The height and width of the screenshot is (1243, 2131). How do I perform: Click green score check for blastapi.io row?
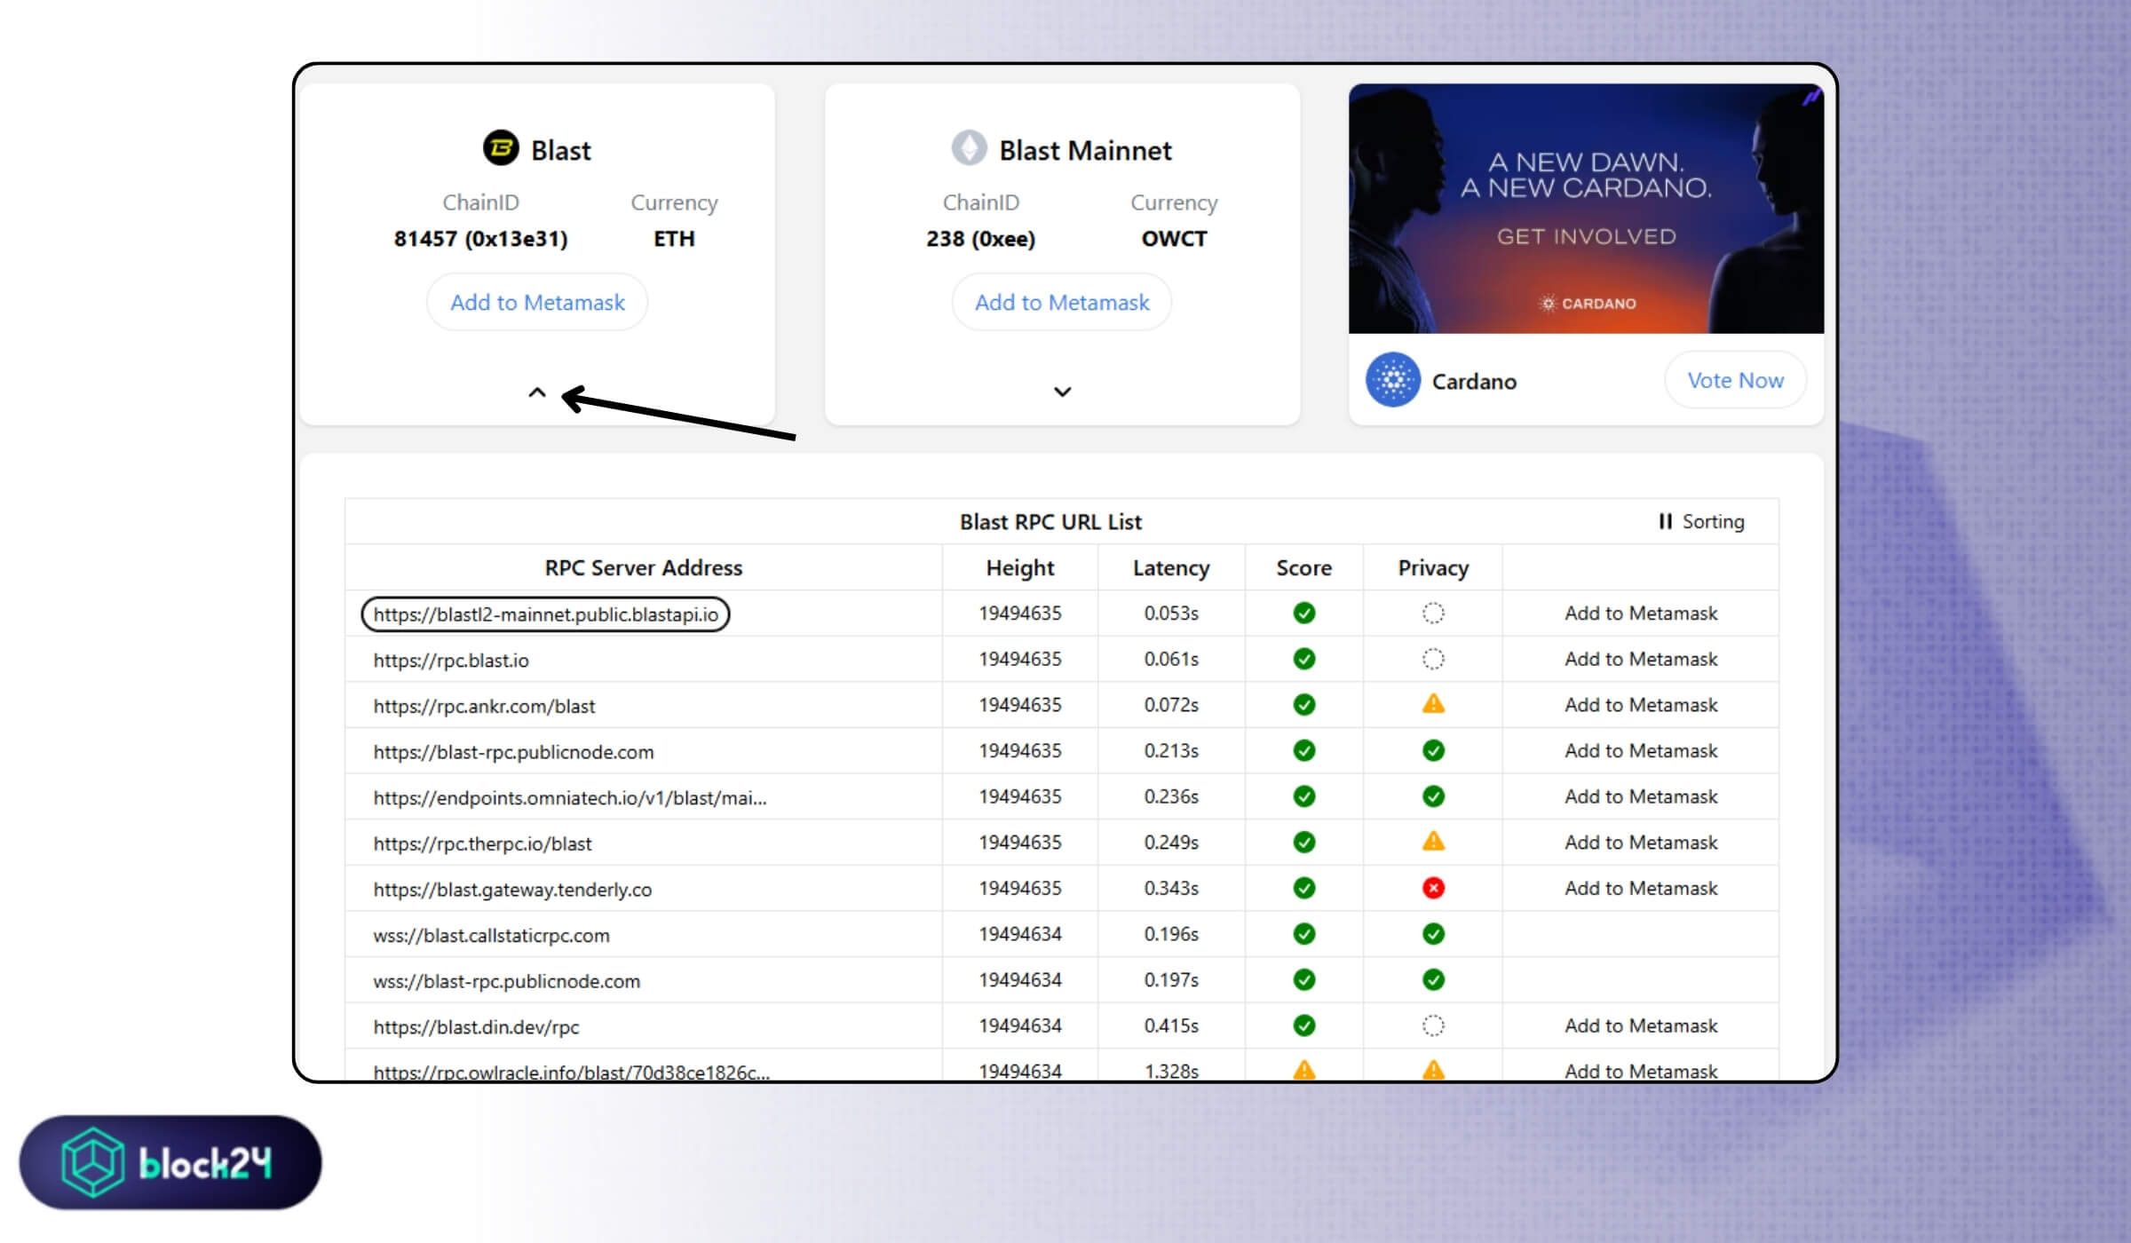coord(1303,613)
